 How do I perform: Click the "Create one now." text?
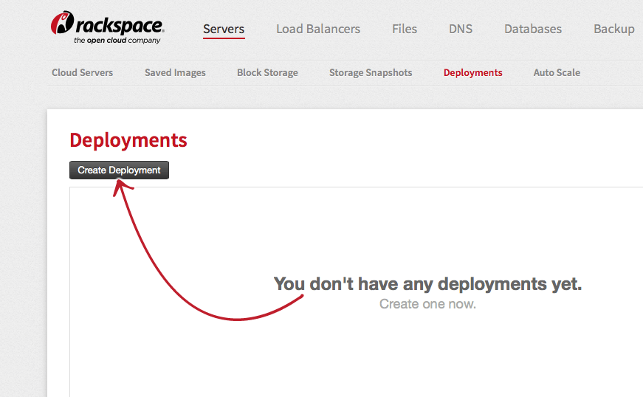pos(427,304)
